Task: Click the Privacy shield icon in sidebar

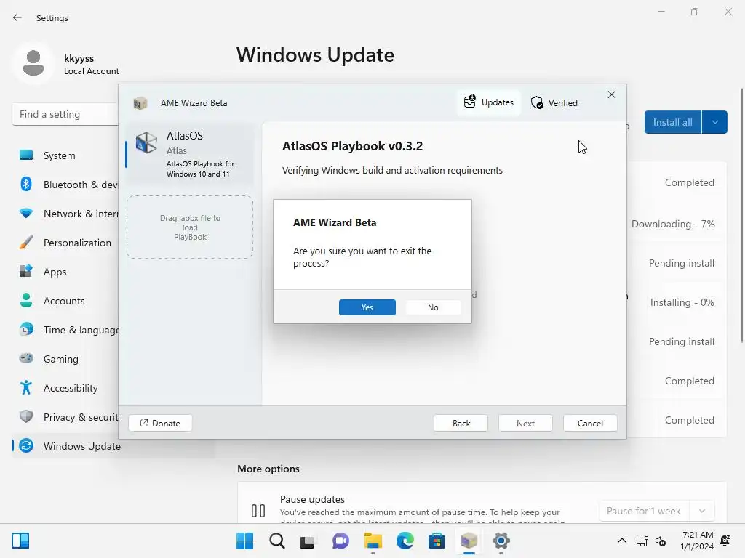Action: [26, 416]
